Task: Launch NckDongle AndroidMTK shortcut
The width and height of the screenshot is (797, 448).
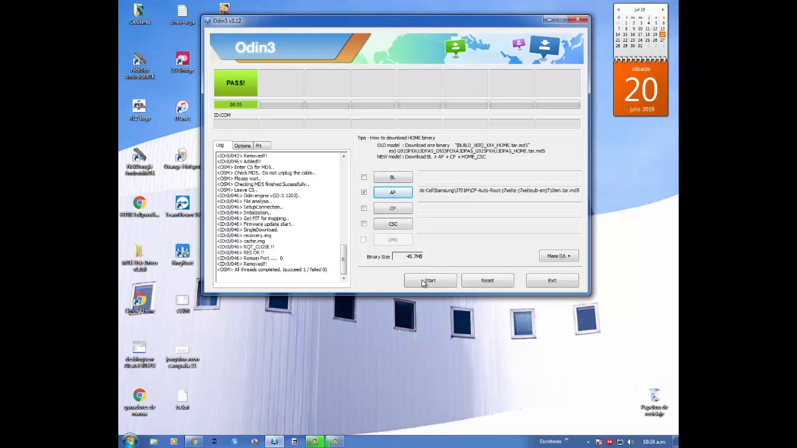Action: coord(139,161)
